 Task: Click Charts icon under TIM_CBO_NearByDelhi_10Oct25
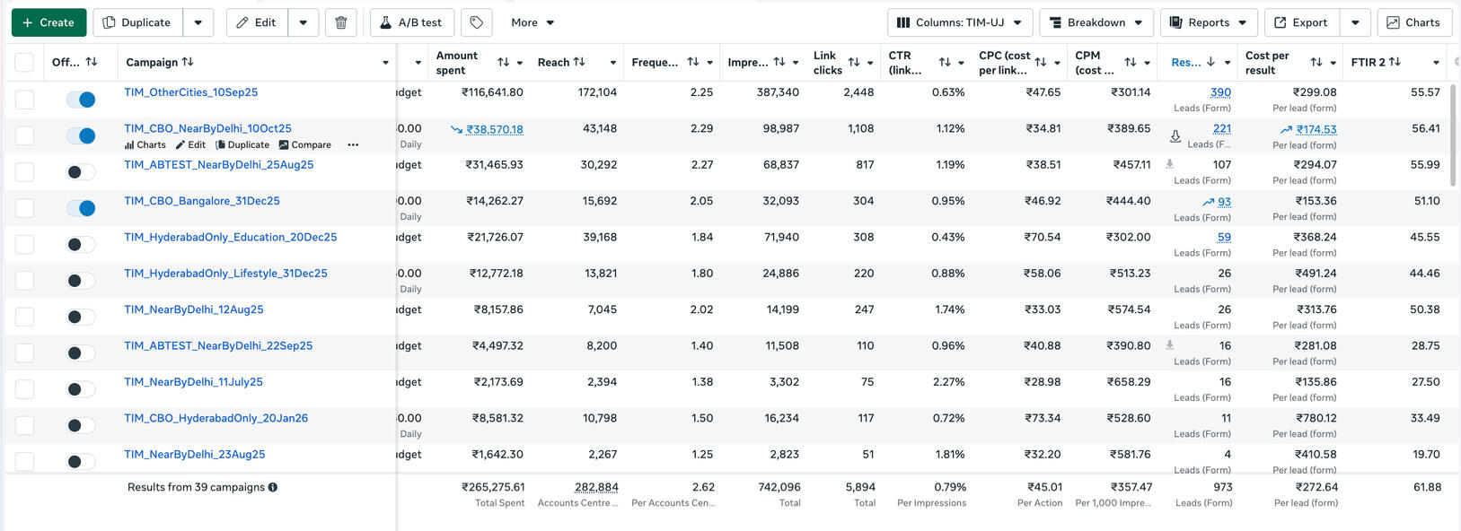click(145, 144)
